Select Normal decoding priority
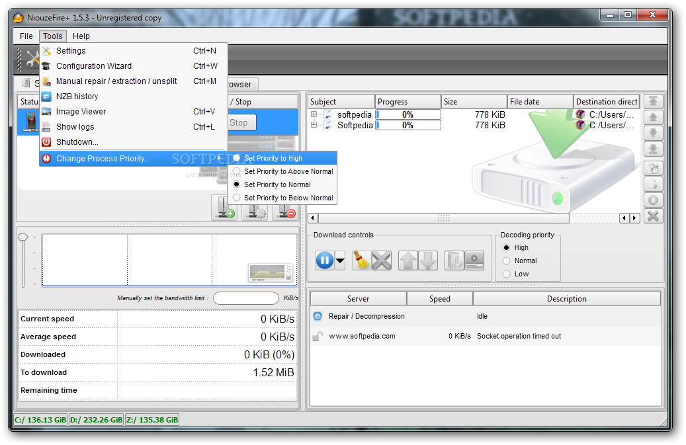 tap(507, 261)
